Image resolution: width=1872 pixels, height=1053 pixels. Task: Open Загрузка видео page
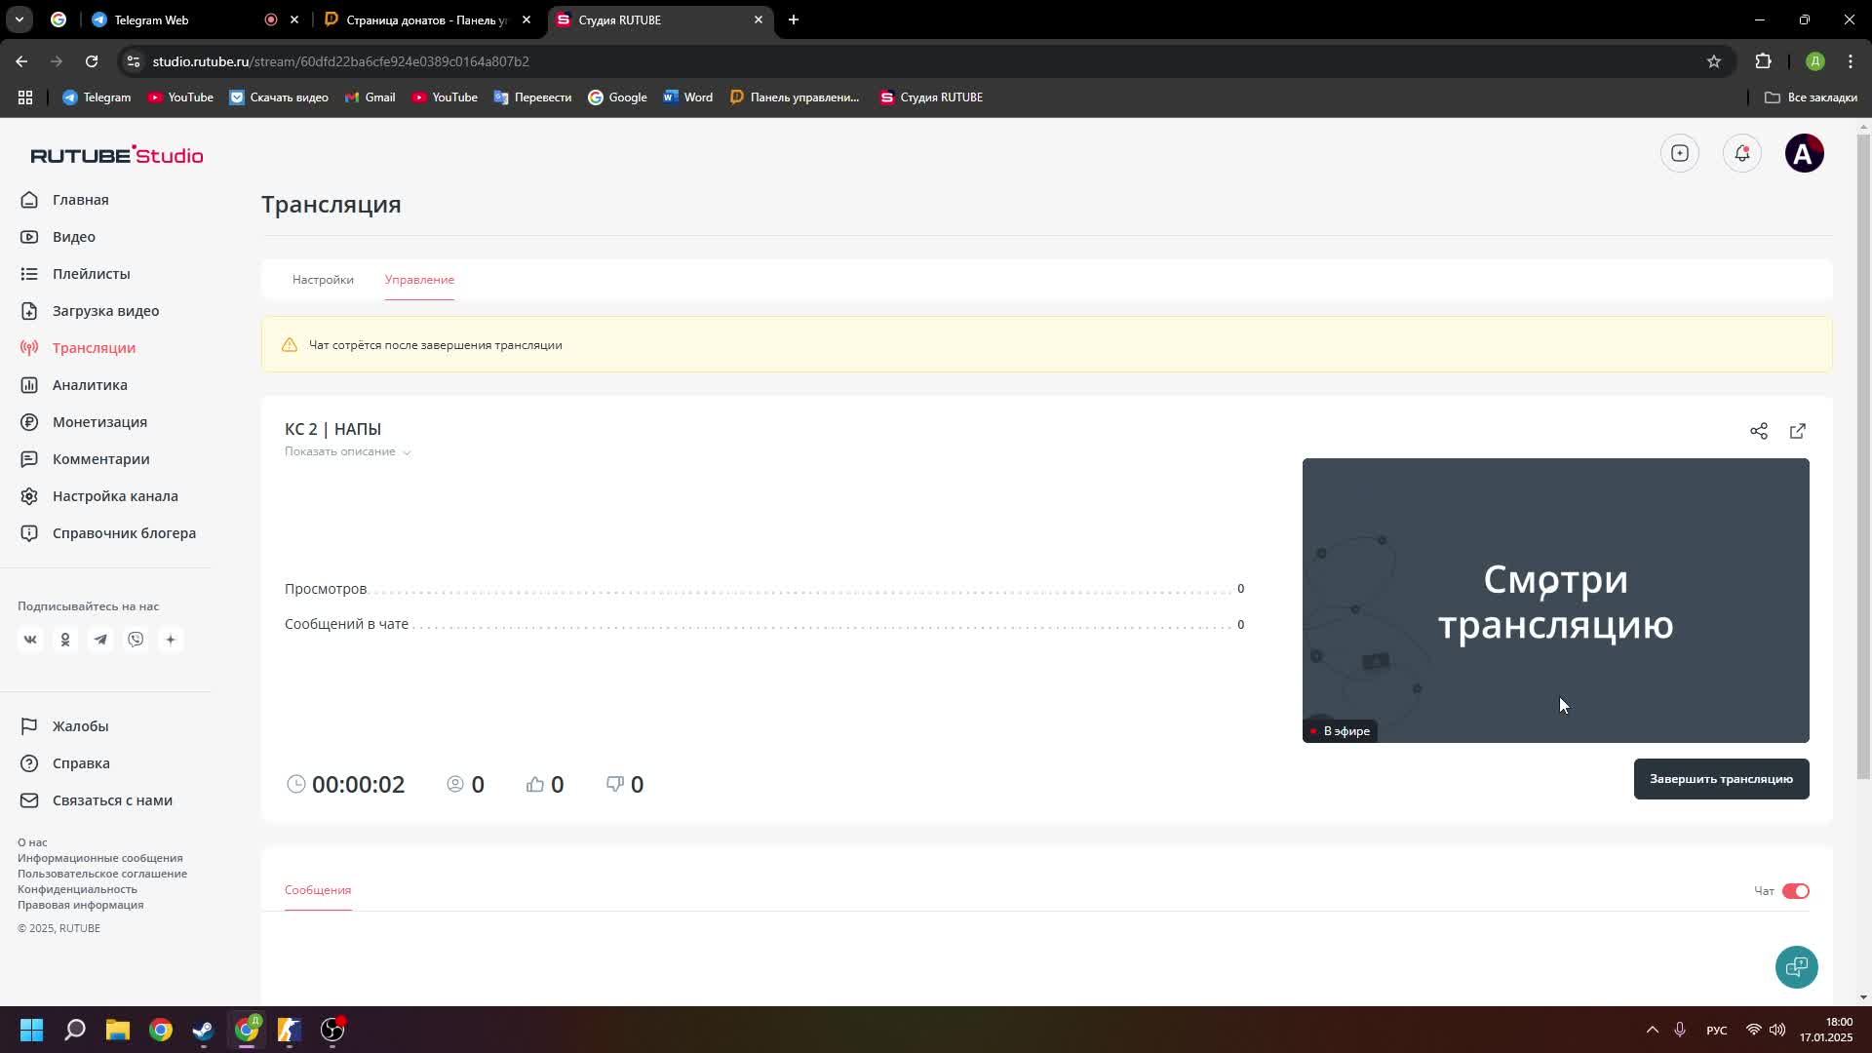point(91,311)
